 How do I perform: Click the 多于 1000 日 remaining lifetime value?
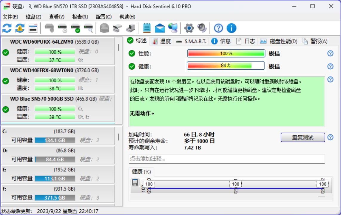coord(199,141)
